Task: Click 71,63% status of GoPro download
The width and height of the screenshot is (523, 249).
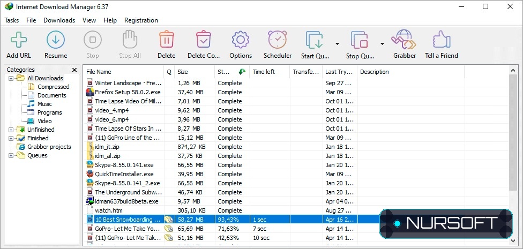Action: point(228,229)
